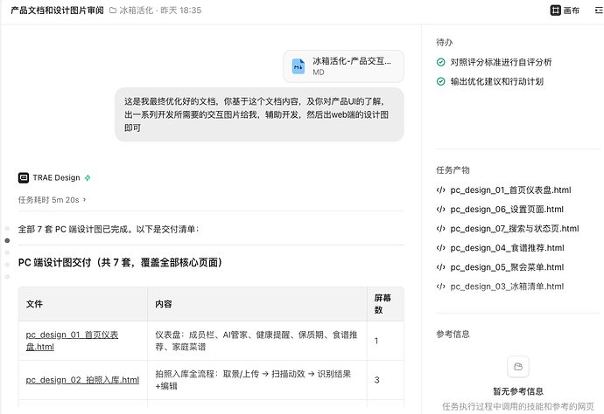Click the empty reference info placeholder icon
604x414 pixels.
518,367
